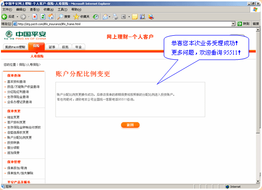Open the Back button history dropdown arrow
The width and height of the screenshot is (262, 190).
coord(17,16)
